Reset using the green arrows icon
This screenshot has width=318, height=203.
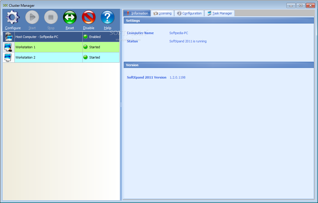pos(70,17)
